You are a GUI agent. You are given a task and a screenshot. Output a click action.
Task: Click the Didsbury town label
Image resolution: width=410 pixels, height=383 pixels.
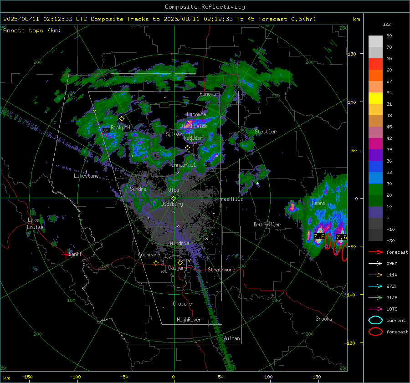(172, 204)
